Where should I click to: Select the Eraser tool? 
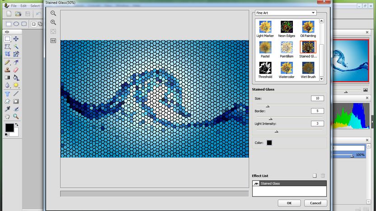pyautogui.click(x=16, y=70)
